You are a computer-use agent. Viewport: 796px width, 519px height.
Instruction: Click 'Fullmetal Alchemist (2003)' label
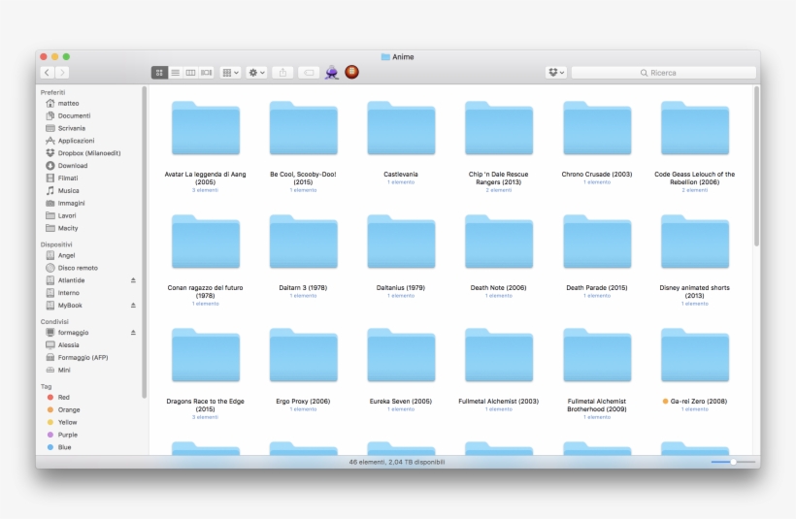499,401
